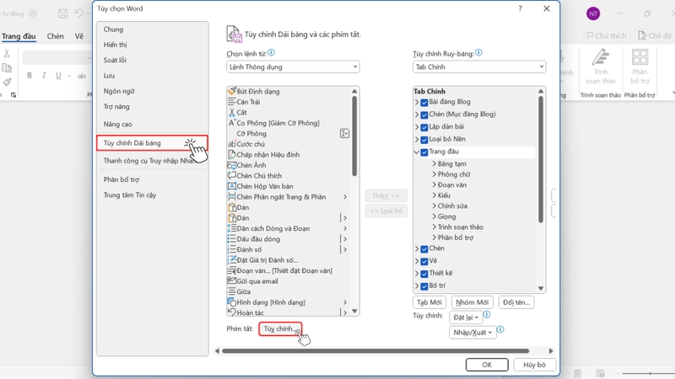Click the Chèn Hộp Văn bản text box icon

point(231,186)
